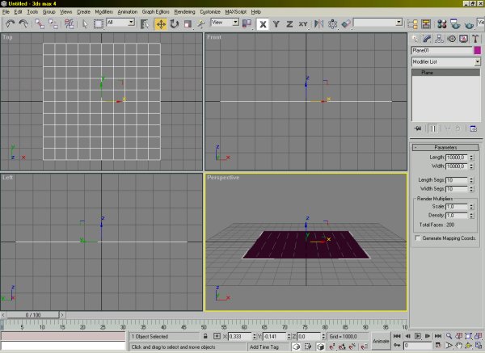Open the Hierarchy command panel tab
The height and width of the screenshot is (353, 485).
439,37
